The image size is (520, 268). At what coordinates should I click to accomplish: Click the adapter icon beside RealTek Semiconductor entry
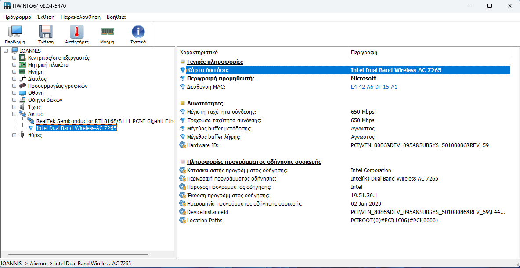pos(31,121)
